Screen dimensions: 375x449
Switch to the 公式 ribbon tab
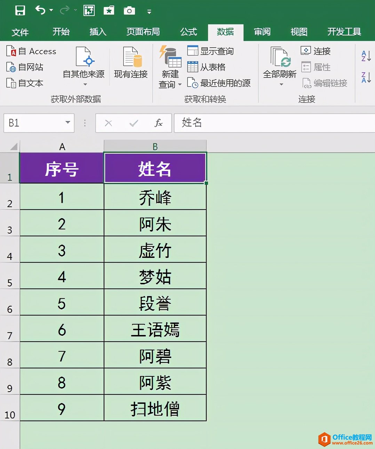[x=189, y=32]
